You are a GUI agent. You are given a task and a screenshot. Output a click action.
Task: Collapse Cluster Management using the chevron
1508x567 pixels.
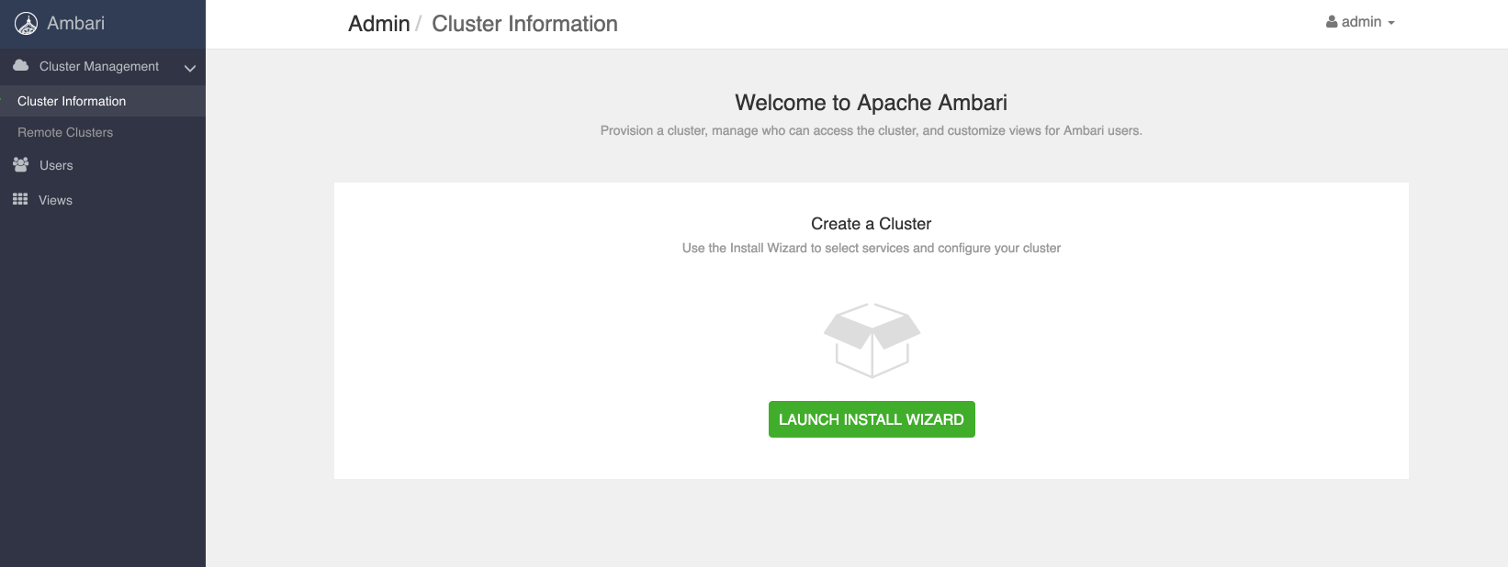pos(190,68)
